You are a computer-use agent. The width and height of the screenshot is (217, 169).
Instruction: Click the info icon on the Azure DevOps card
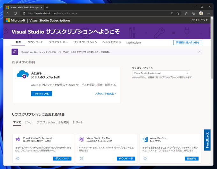tap(145, 158)
